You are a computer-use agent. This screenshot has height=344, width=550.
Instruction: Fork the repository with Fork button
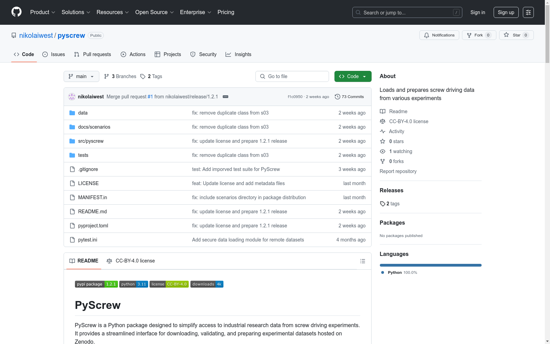[x=479, y=35]
